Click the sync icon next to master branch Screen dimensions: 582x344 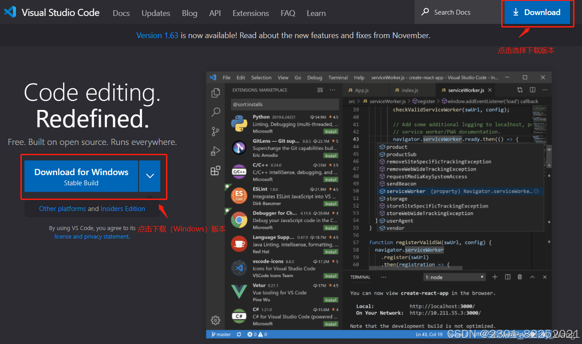(x=239, y=334)
